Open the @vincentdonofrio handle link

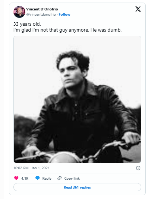(x=41, y=15)
